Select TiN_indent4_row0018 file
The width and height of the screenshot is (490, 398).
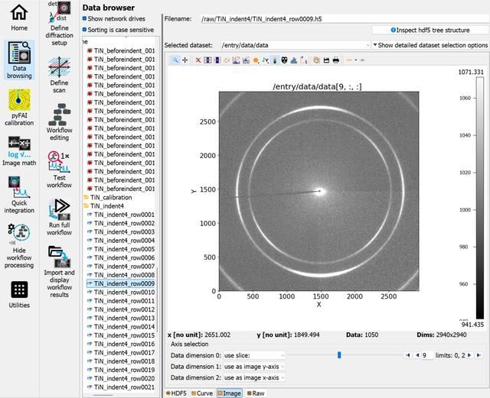click(x=121, y=361)
